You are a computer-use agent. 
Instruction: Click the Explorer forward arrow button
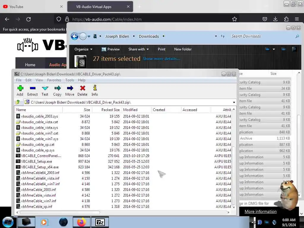[83, 36]
